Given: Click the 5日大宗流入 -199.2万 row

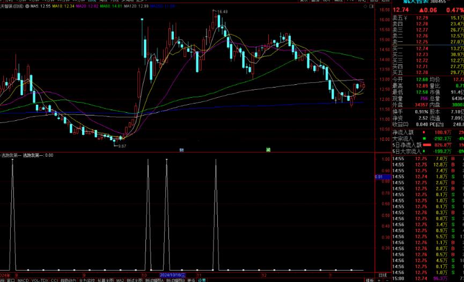Looking at the screenshot, I should [428, 151].
